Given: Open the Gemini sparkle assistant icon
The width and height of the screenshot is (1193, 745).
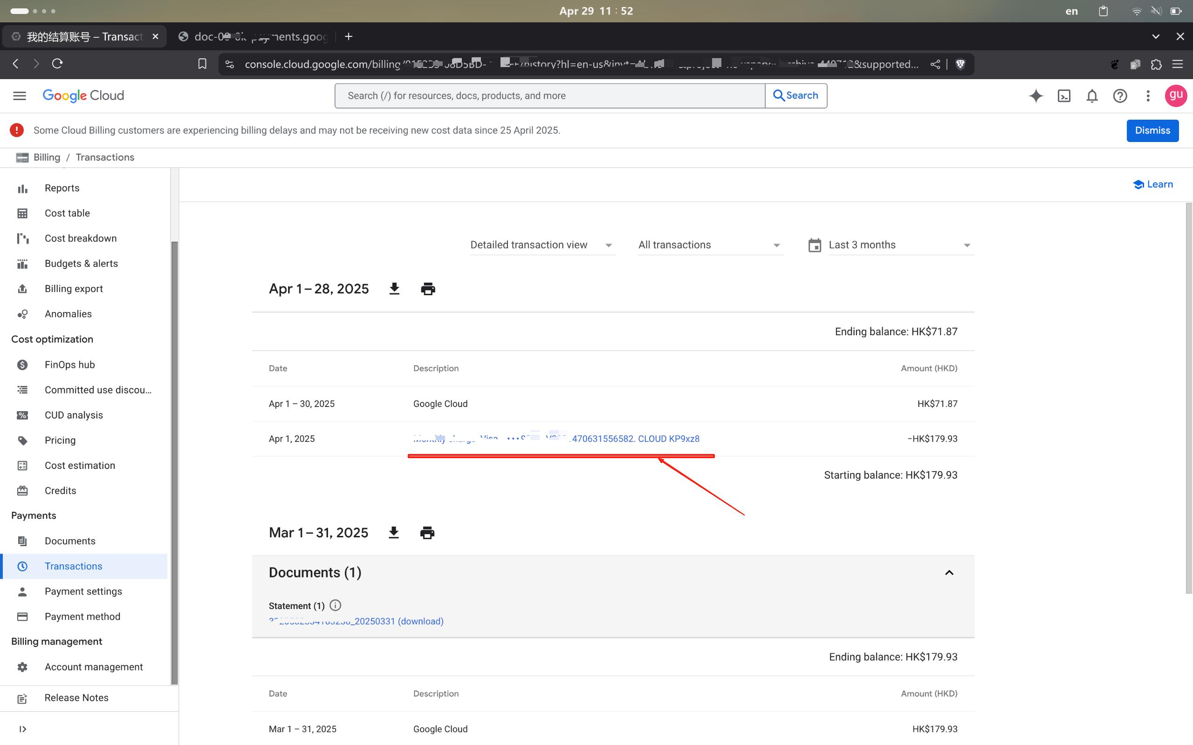Looking at the screenshot, I should click(x=1036, y=95).
